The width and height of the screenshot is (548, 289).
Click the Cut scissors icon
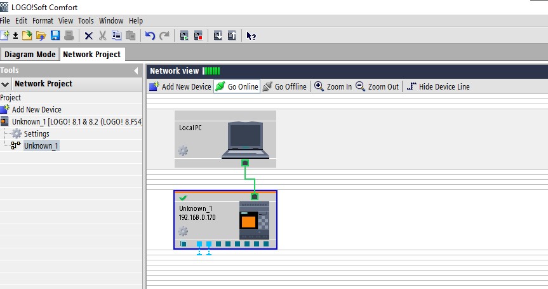(102, 36)
